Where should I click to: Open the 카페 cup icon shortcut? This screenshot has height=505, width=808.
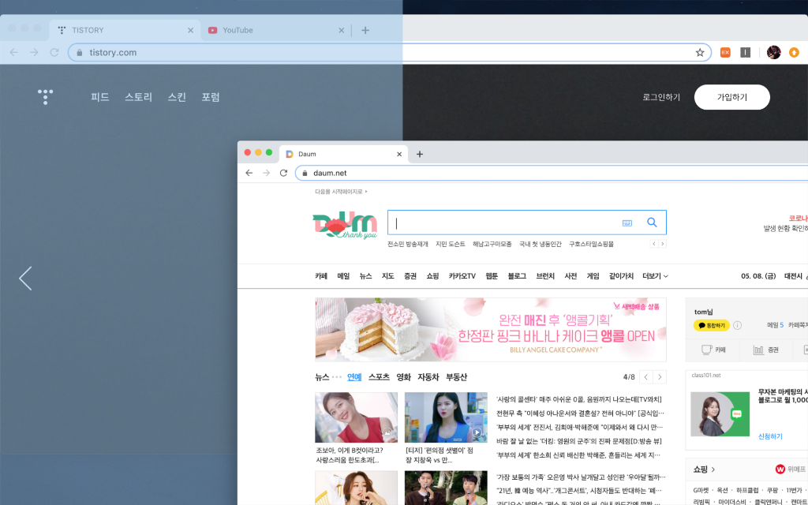[x=706, y=350]
